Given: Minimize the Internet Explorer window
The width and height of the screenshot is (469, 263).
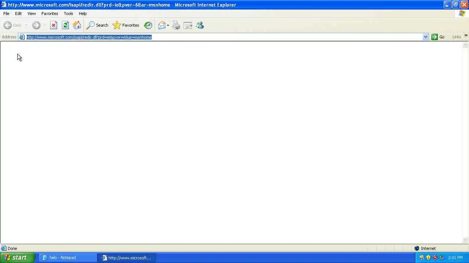Looking at the screenshot, I should tap(447, 5).
